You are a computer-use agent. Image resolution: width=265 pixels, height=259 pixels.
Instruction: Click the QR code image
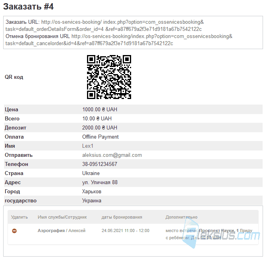click(x=109, y=77)
